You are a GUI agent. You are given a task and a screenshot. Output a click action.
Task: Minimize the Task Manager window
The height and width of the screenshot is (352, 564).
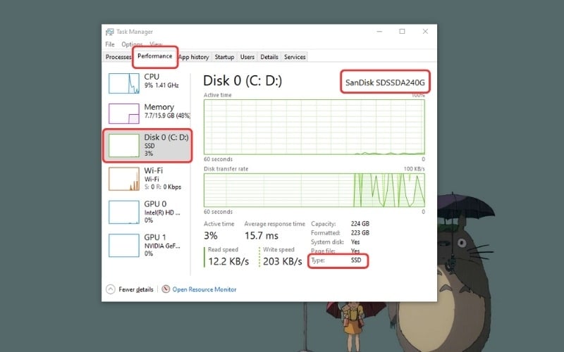379,31
